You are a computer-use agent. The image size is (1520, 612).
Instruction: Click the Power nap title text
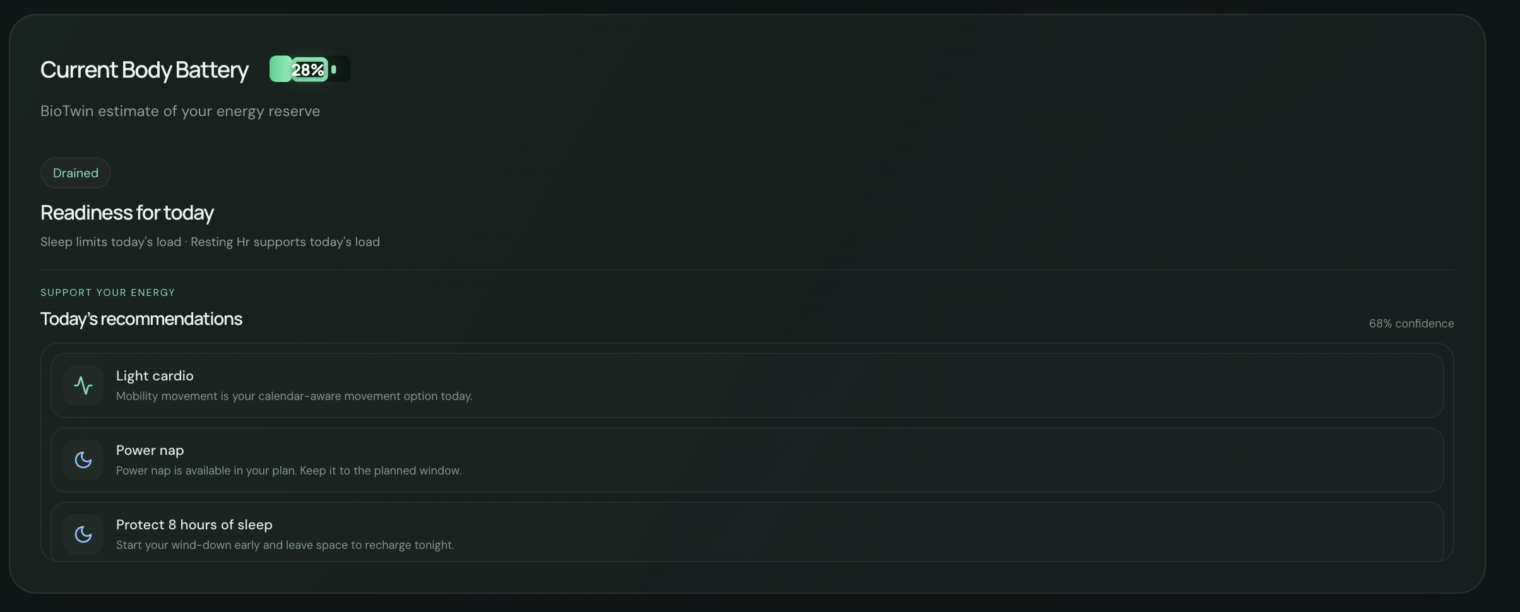point(150,450)
